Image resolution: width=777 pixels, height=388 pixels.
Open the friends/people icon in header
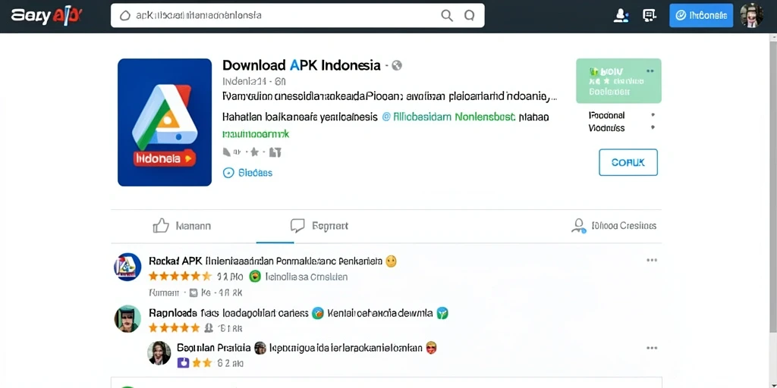(621, 16)
